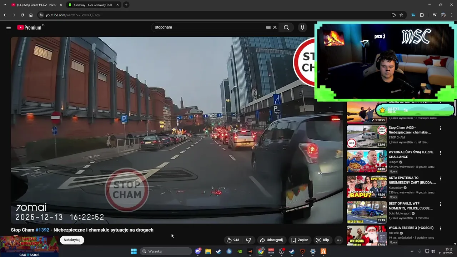Open Discord from the taskbar
Screen dimensions: 457x257
(198, 251)
